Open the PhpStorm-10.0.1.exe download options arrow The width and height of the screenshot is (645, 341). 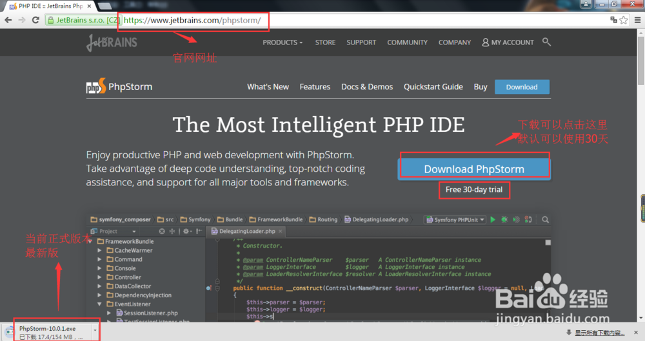tap(95, 330)
